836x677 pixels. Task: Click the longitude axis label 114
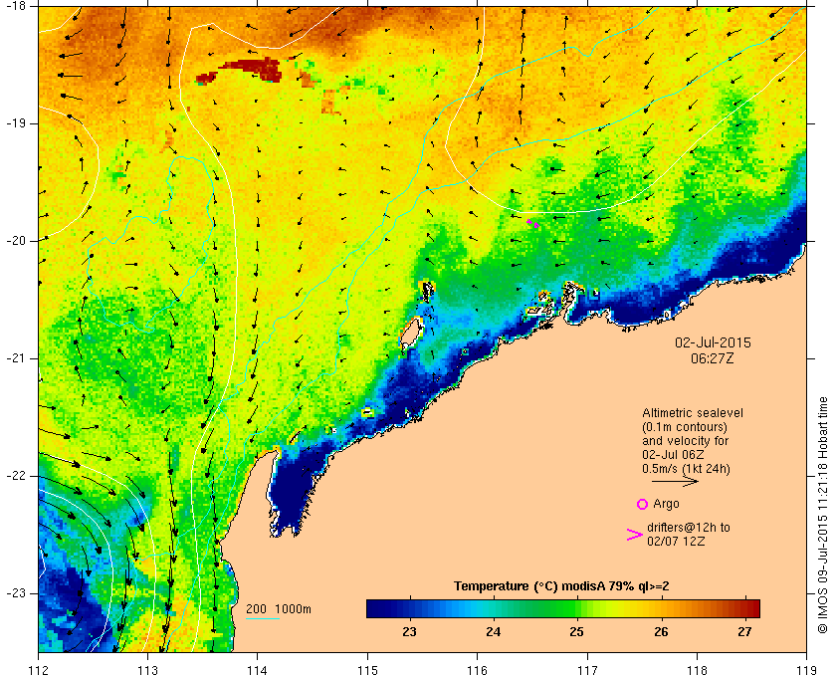pos(258,670)
